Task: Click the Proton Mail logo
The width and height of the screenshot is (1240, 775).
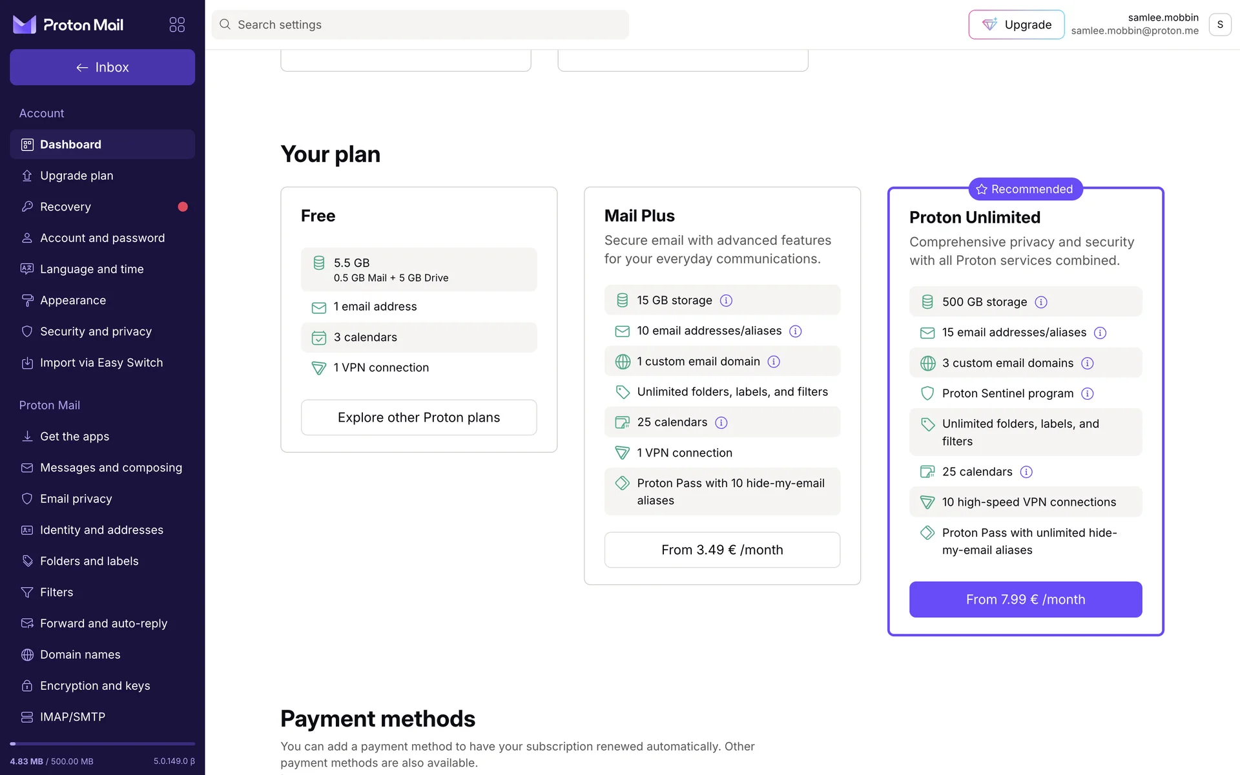Action: tap(68, 25)
